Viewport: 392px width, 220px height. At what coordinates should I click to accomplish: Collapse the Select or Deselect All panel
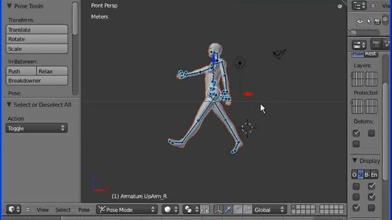9,105
